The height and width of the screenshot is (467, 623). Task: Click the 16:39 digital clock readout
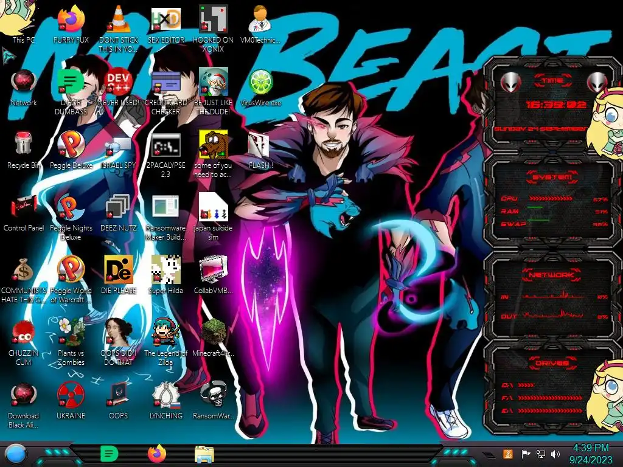(555, 105)
